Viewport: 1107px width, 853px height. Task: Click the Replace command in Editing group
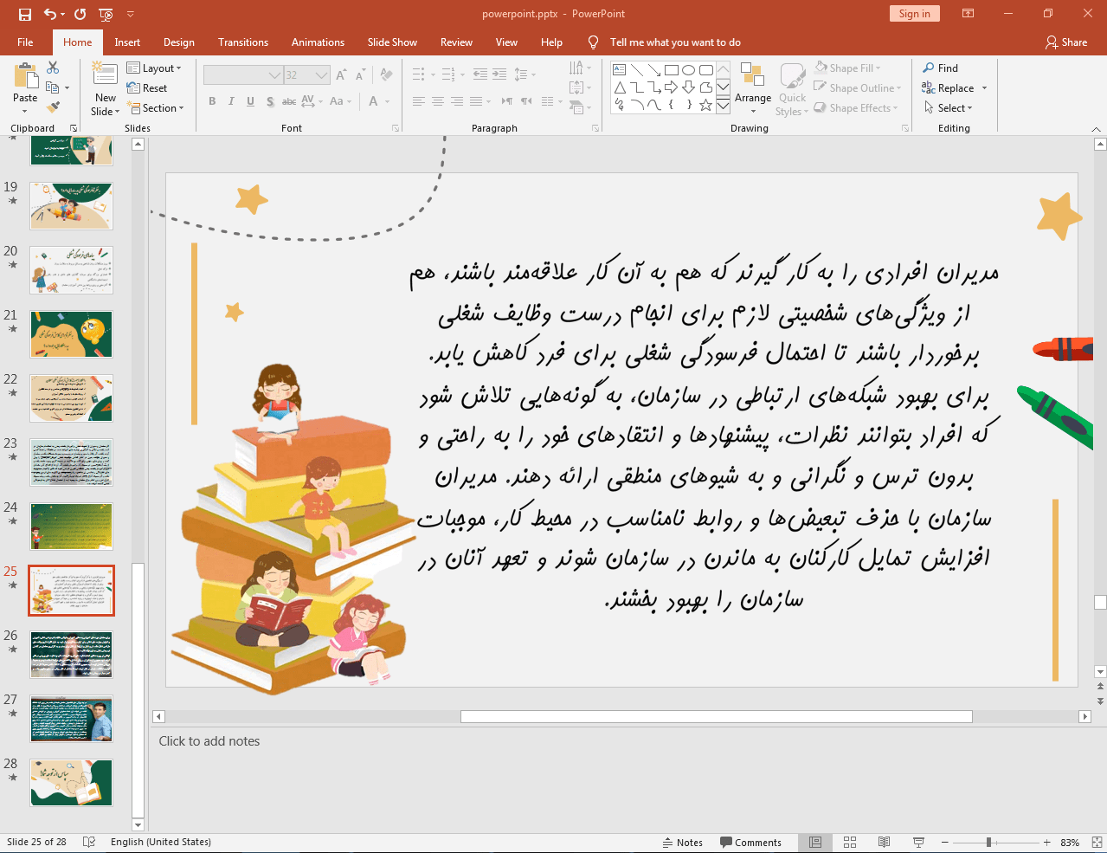(952, 87)
